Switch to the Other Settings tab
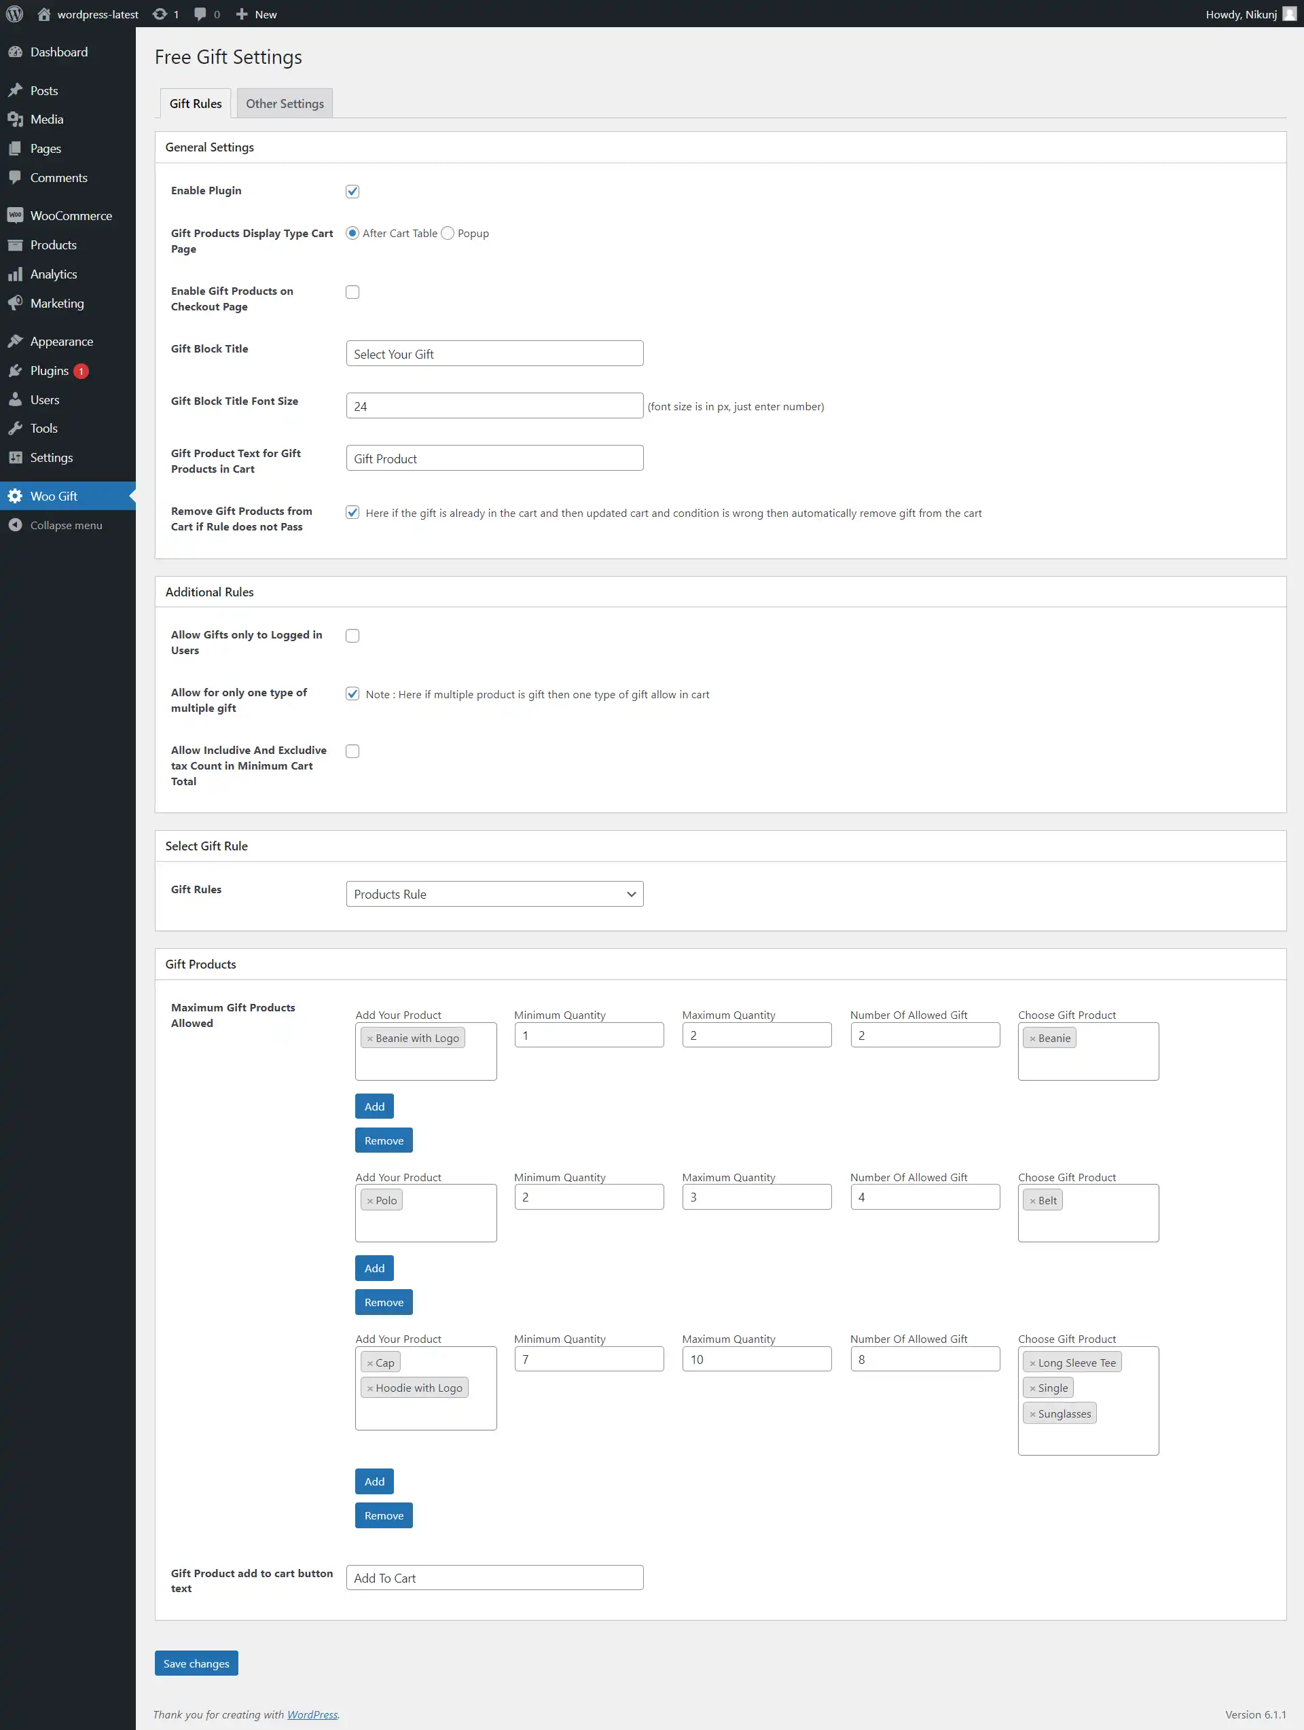1304x1730 pixels. pos(285,103)
